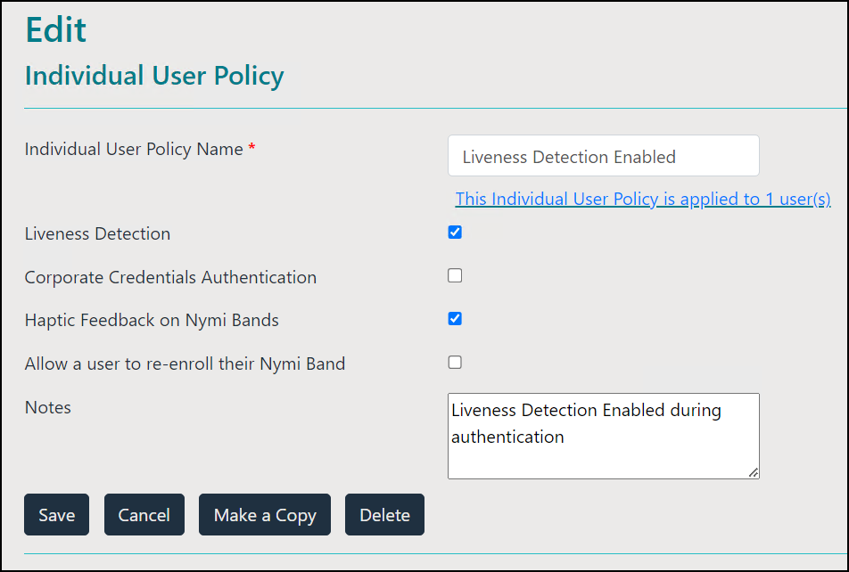The height and width of the screenshot is (572, 849).
Task: Click the 'Allow a user to re-enroll' label
Action: point(185,364)
